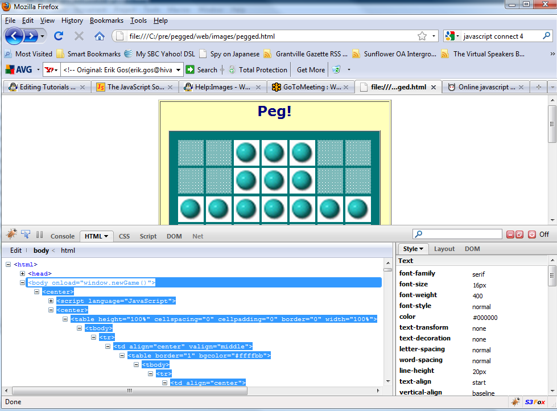Open the History menu
Image resolution: width=557 pixels, height=411 pixels.
(72, 20)
